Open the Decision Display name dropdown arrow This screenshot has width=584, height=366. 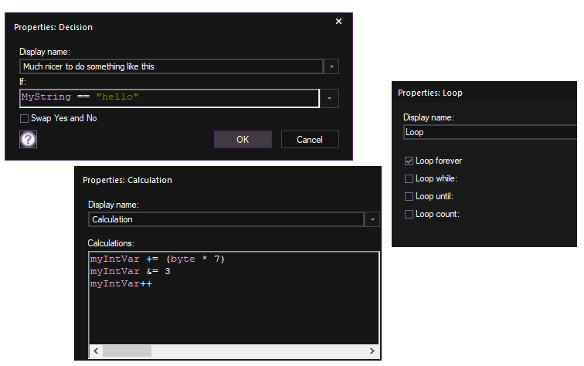pos(331,67)
